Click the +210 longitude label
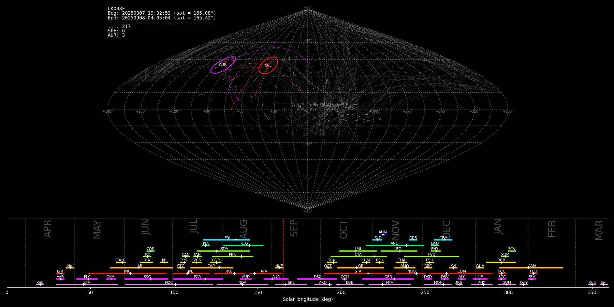The height and width of the screenshot is (307, 614). click(474, 112)
